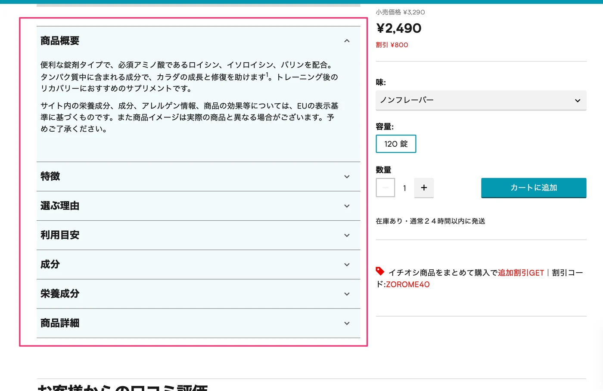Expand the 栄養成分 section chevron
The image size is (603, 391).
coord(347,294)
